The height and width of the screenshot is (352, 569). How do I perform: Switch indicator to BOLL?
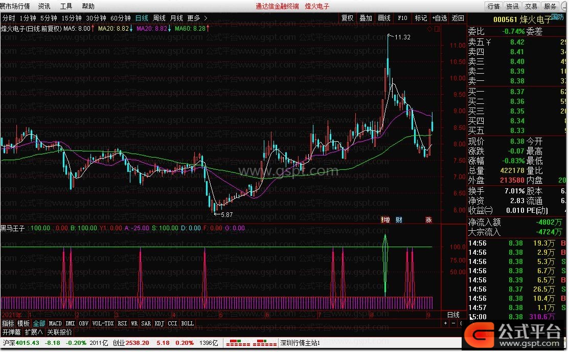187,323
